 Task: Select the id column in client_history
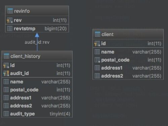point(12,65)
